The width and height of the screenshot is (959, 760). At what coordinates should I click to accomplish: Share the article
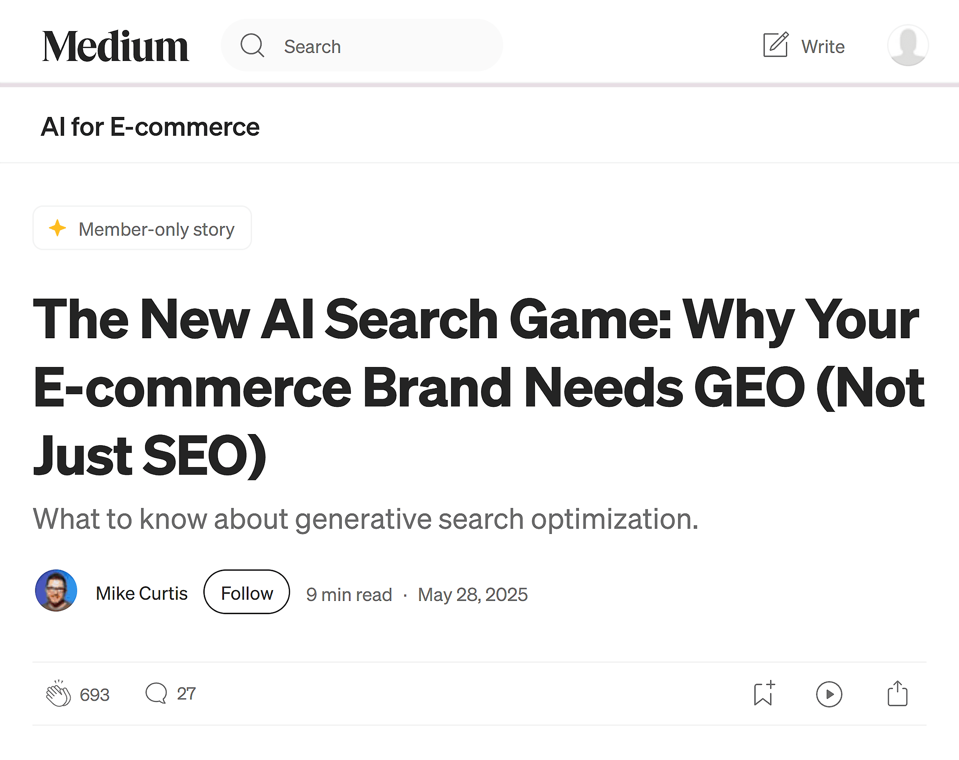897,694
